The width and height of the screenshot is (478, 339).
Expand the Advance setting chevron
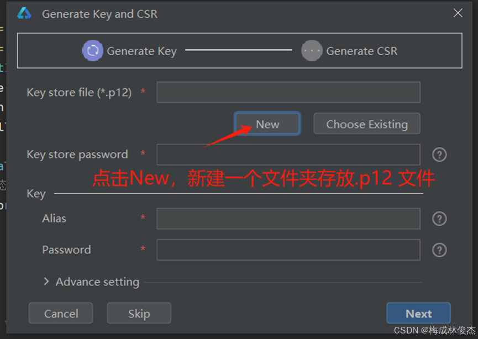tap(46, 282)
